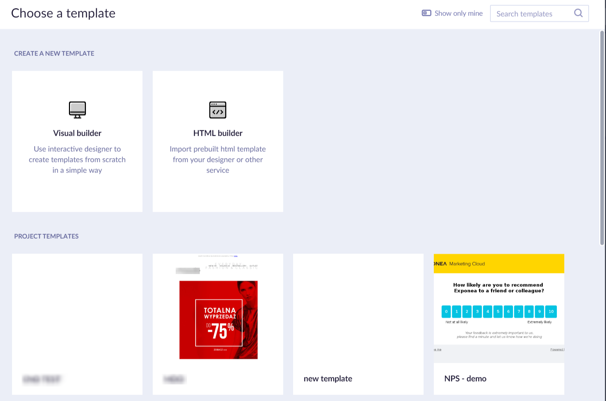Select the HTML builder title
Image resolution: width=606 pixels, height=401 pixels.
(218, 133)
